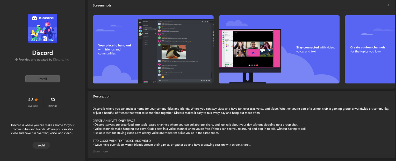This screenshot has height=161, width=396.
Task: Click the 60 ratings count
Action: (x=53, y=100)
